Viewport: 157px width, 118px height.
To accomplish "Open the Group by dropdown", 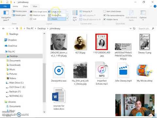I will pyautogui.click(x=86, y=11).
